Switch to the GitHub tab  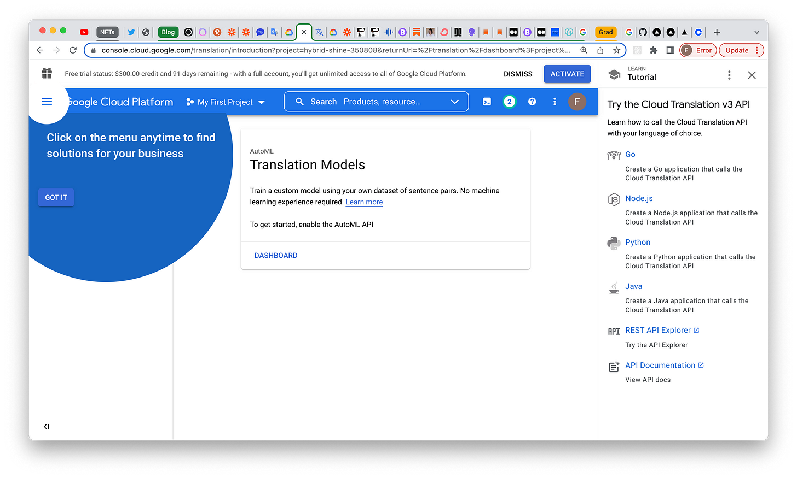[643, 32]
